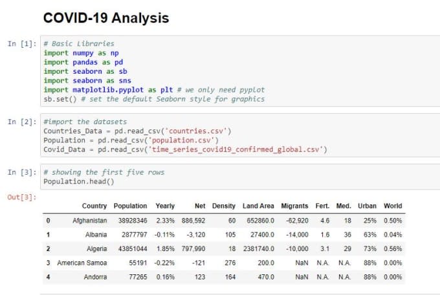Click the American Samoa country cell
Image resolution: width=440 pixels, height=295 pixels.
coord(82,263)
